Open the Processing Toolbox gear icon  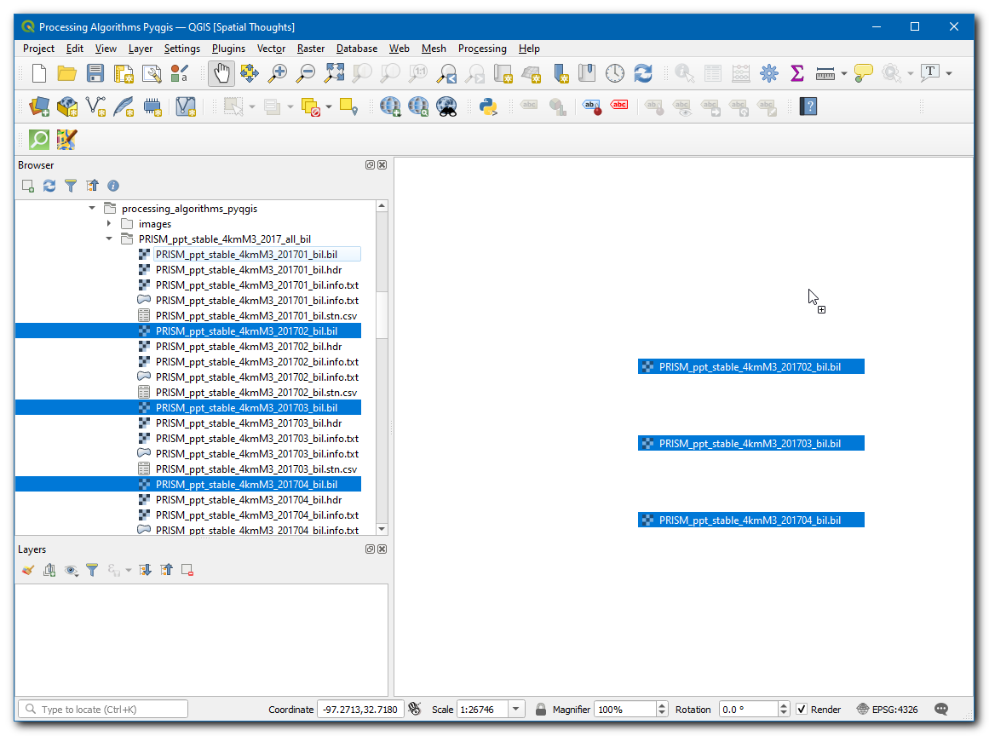coord(769,73)
